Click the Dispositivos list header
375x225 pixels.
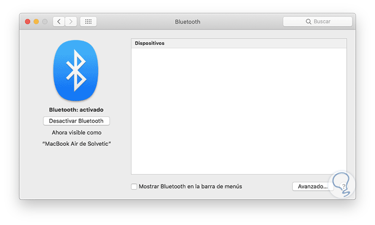(x=239, y=43)
